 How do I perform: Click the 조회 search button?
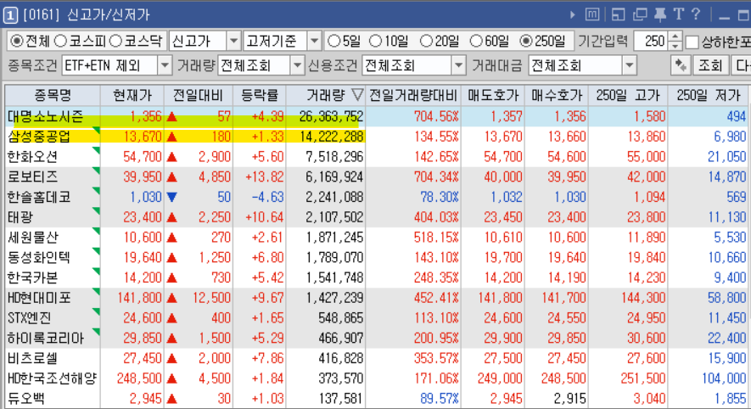(x=710, y=65)
